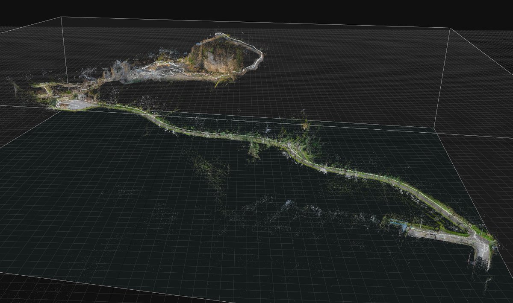Viewport: 513px width, 303px height.
Task: Click the paved lot where the road begins
Action: tap(77, 105)
